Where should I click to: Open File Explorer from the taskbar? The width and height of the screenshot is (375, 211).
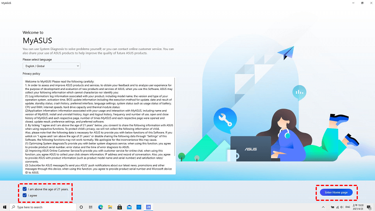(110, 207)
